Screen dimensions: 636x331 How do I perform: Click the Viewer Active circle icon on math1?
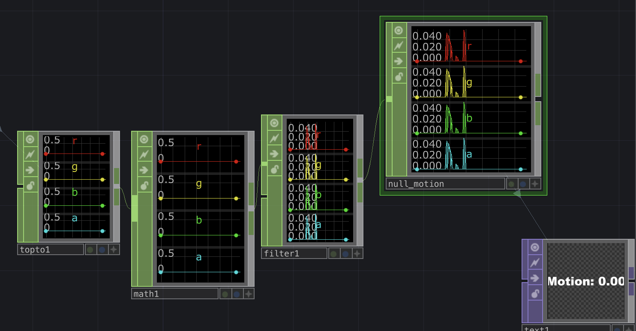pos(144,139)
